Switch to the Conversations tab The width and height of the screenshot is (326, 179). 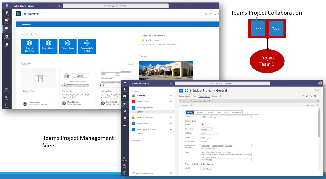tap(184, 96)
